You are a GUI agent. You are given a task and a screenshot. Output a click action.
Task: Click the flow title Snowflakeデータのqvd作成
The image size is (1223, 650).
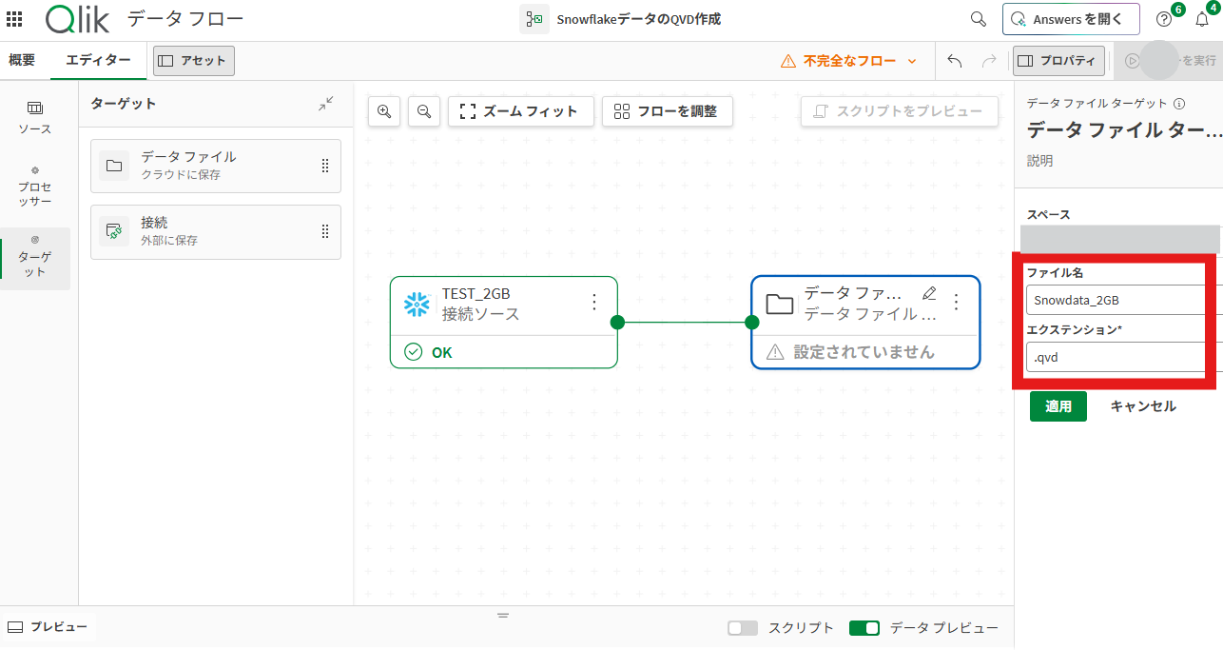639,19
